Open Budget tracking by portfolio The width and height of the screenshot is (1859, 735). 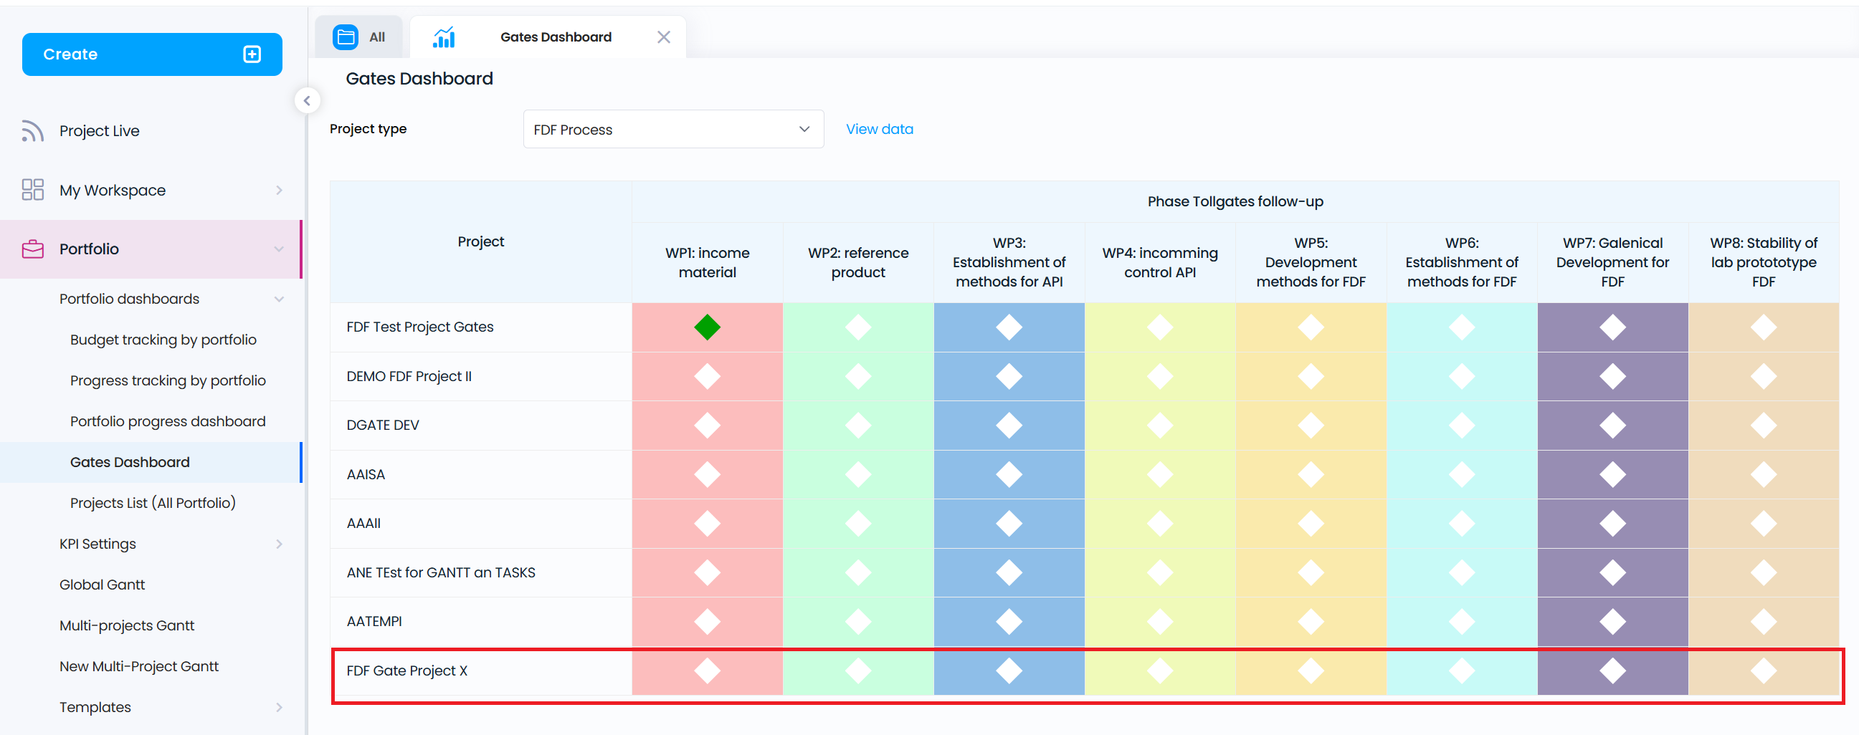tap(163, 340)
